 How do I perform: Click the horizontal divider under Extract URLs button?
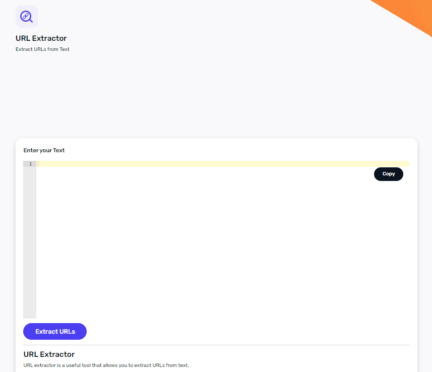click(216, 345)
